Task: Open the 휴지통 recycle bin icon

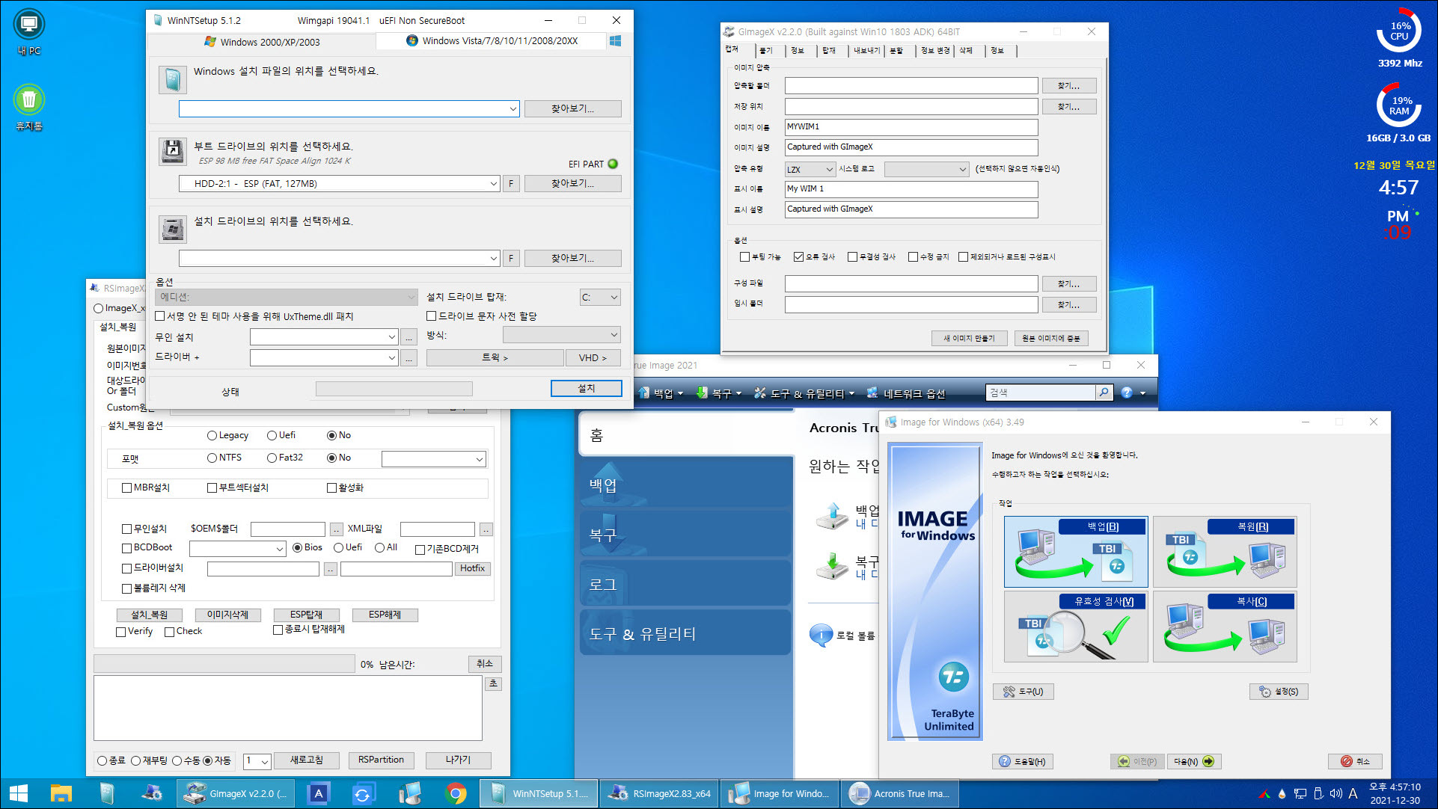Action: (29, 107)
